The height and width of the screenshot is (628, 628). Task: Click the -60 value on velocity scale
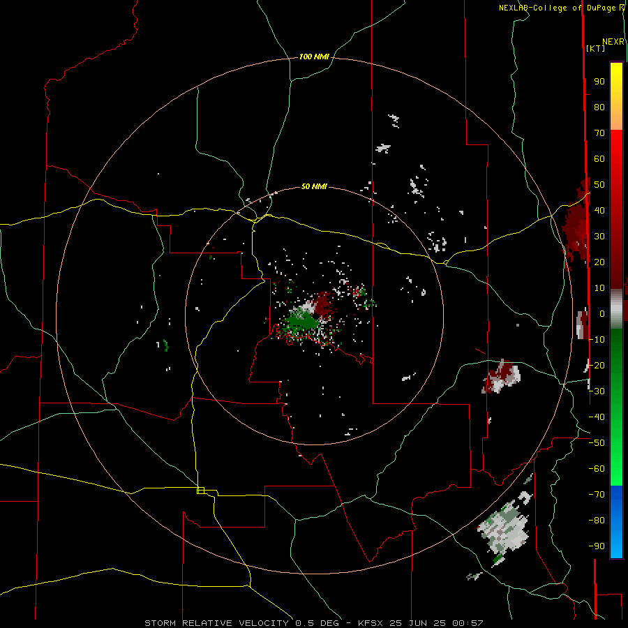tap(597, 469)
